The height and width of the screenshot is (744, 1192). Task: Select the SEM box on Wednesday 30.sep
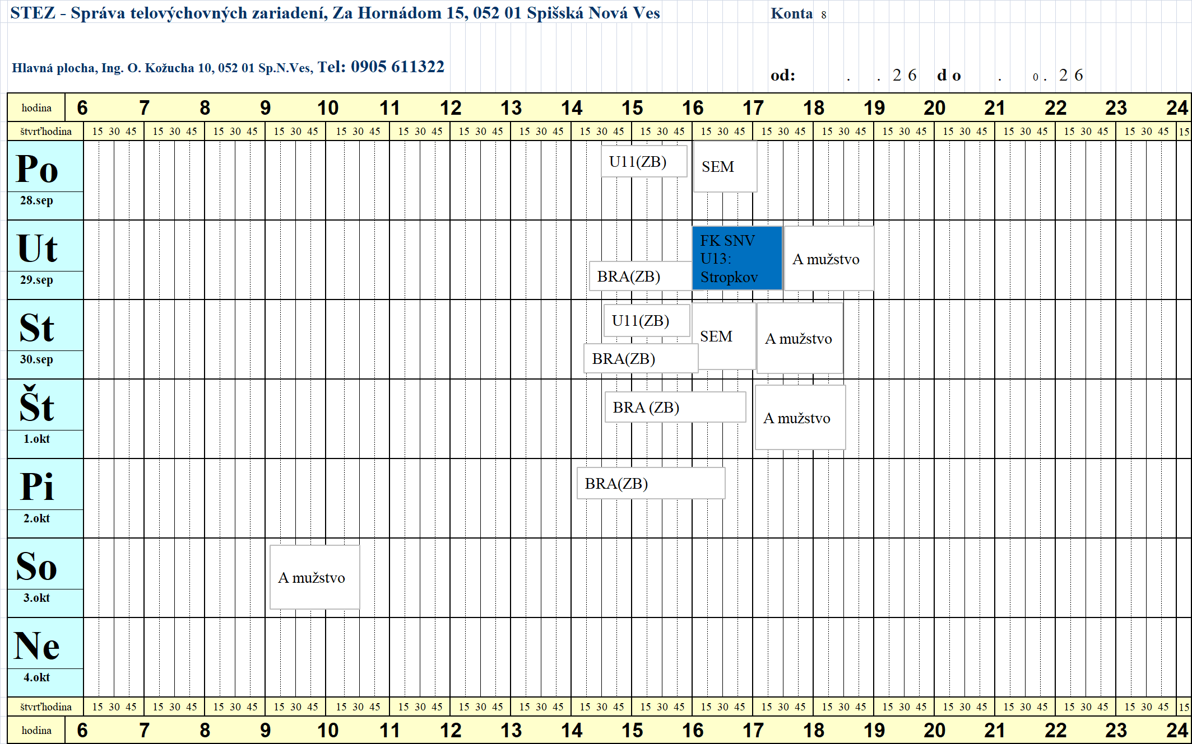point(724,336)
